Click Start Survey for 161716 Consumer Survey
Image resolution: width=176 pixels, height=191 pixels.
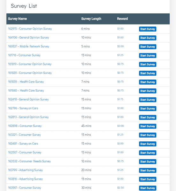[x=148, y=55]
